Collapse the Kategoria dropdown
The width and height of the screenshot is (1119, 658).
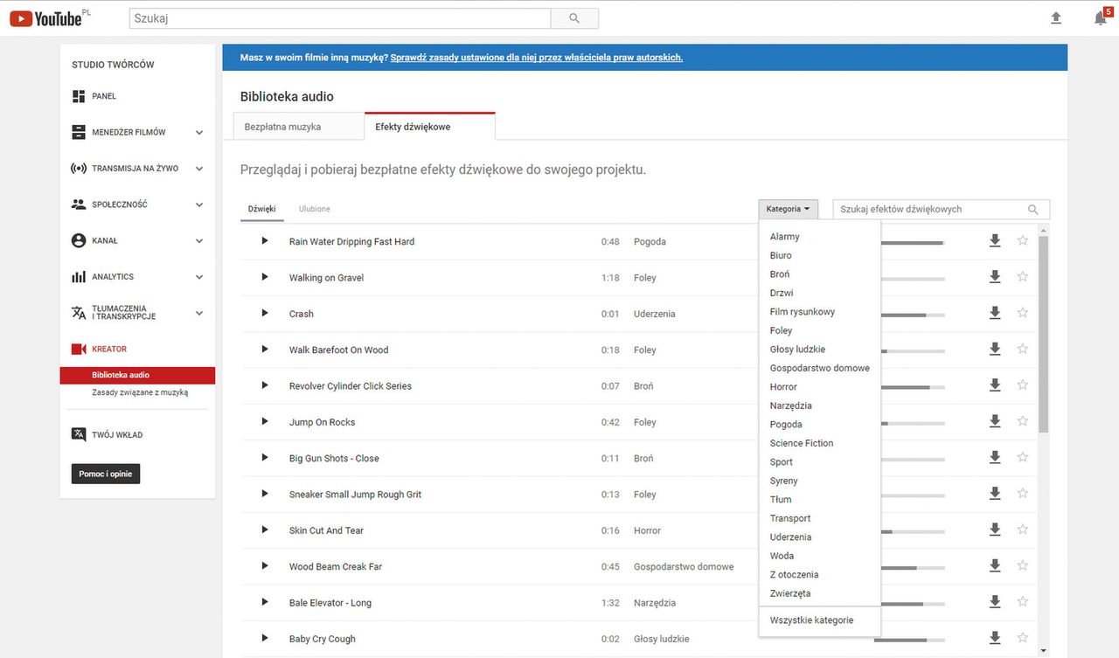click(x=789, y=209)
